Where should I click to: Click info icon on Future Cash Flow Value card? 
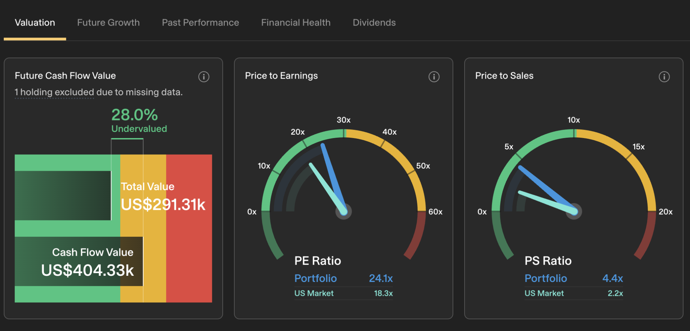[204, 77]
